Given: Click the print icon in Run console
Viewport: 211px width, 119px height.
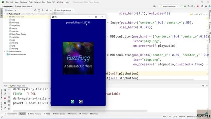Looking at the screenshot, I should point(9,105).
